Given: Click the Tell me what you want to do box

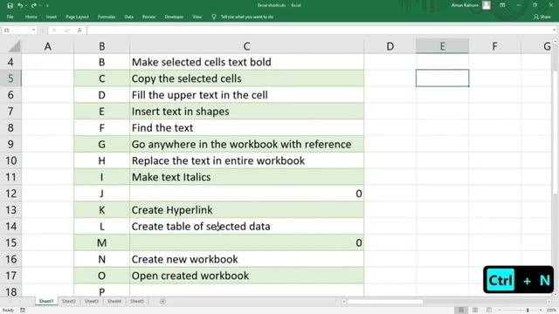Looking at the screenshot, I should coord(246,17).
